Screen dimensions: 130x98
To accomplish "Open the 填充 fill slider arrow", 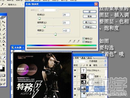I will click(105, 65).
